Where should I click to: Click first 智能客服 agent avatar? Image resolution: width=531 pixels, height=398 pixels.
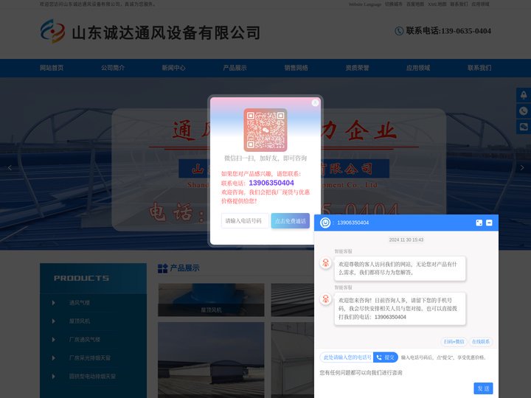pyautogui.click(x=325, y=263)
